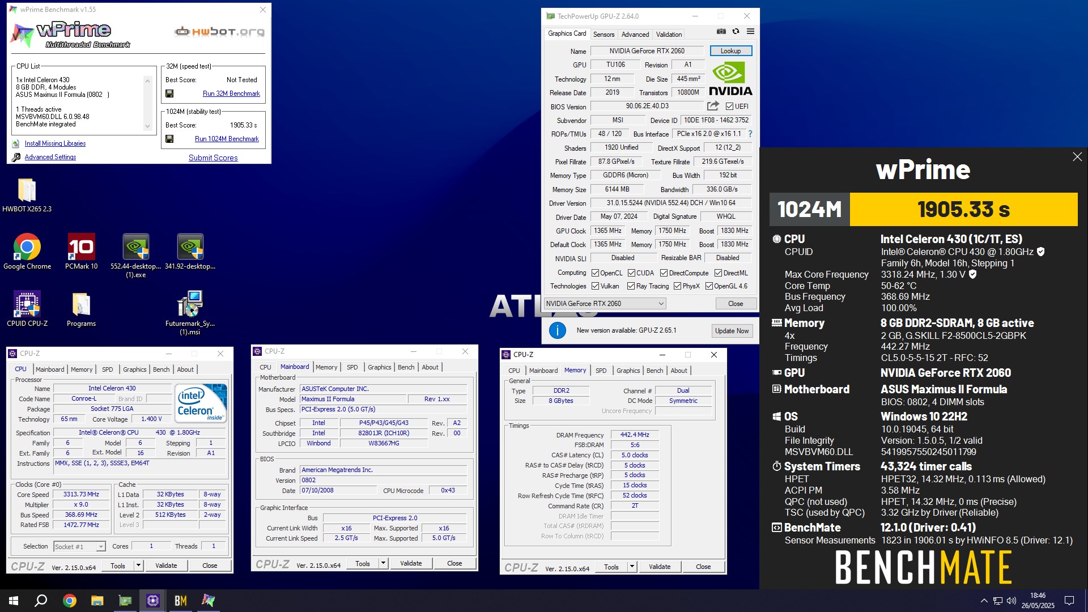Toggle the Ray Tracing checkbox
The width and height of the screenshot is (1088, 612).
[631, 286]
